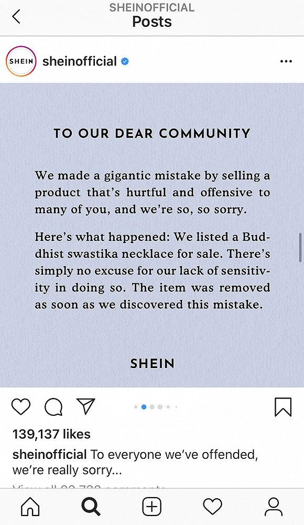This screenshot has height=525, width=304.
Task: Create a new post with the plus icon
Action: tap(151, 506)
